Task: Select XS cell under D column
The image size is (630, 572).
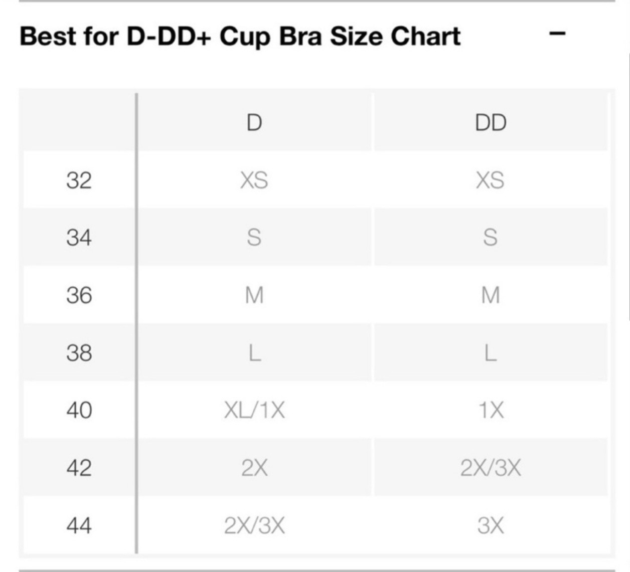Action: (254, 180)
